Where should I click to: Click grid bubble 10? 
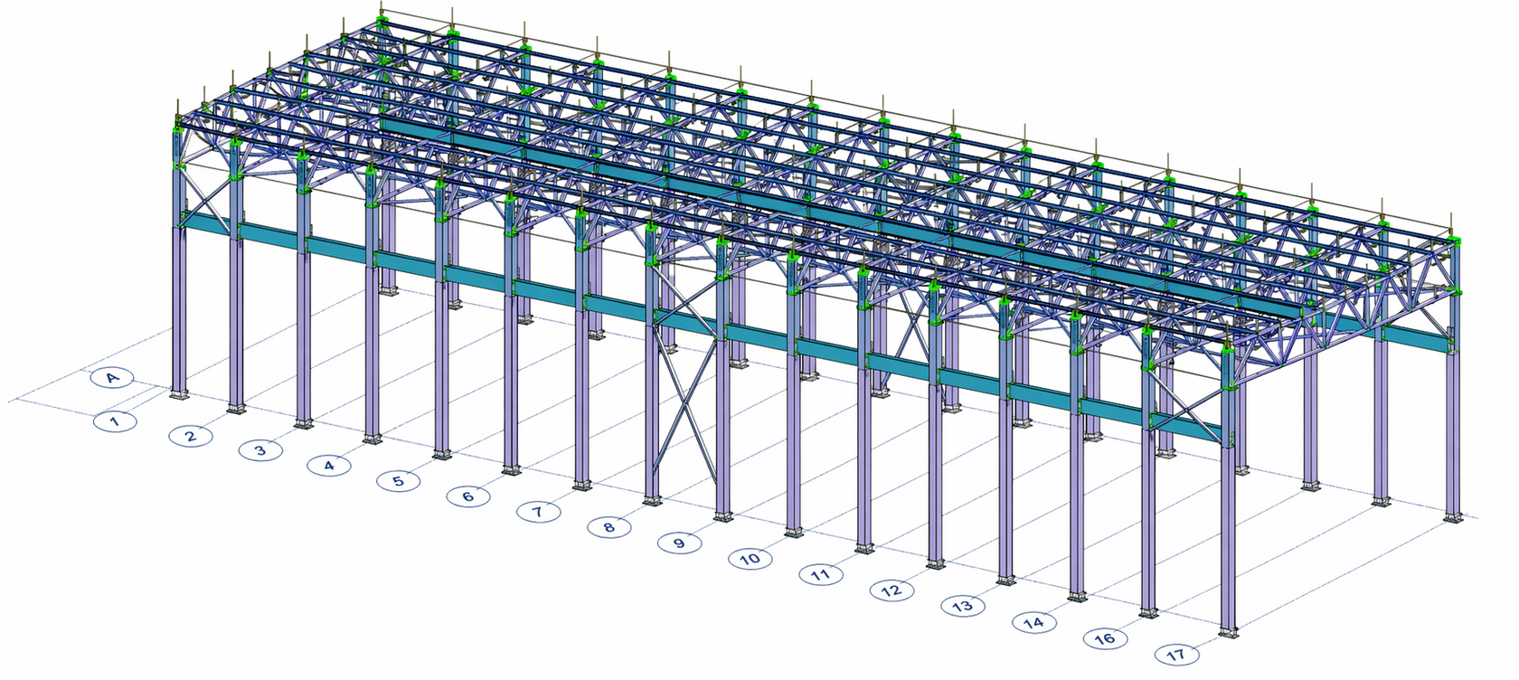tap(750, 559)
